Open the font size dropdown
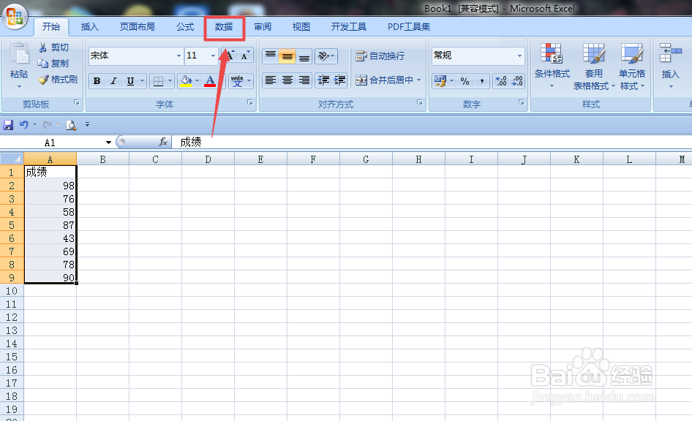Image resolution: width=692 pixels, height=421 pixels. click(x=213, y=56)
